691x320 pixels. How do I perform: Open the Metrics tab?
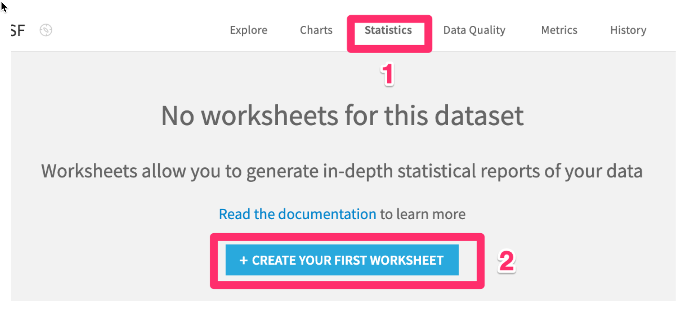pyautogui.click(x=559, y=30)
